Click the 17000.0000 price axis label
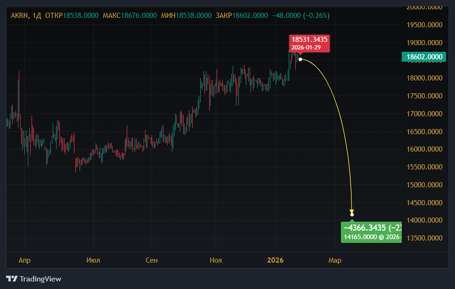The image size is (455, 289). tap(424, 113)
